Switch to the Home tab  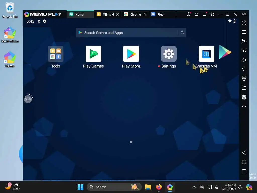(80, 14)
